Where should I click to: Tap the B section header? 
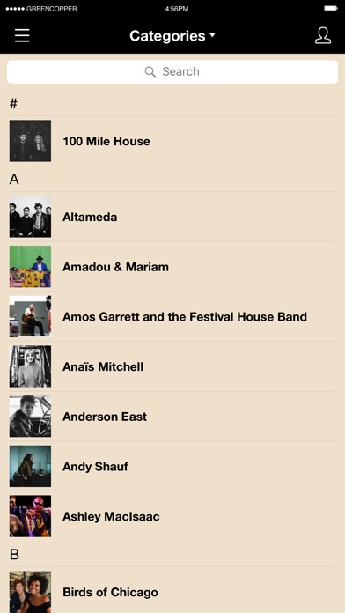coord(14,554)
